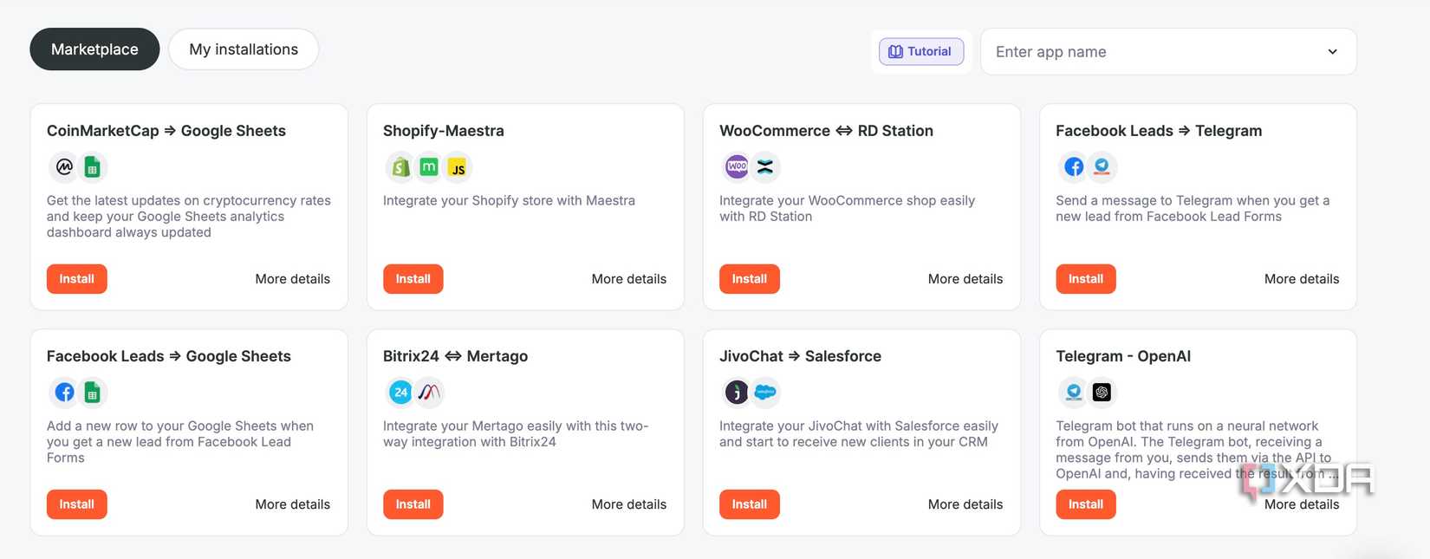The width and height of the screenshot is (1430, 559).
Task: Click the Shopify bag icon
Action: pos(400,166)
